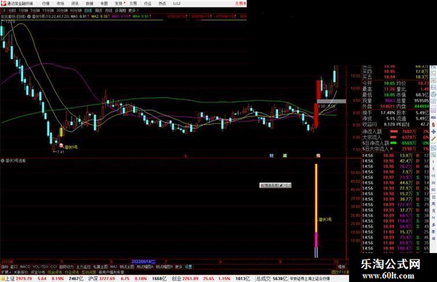The image size is (437, 282).
Task: Open the 市场 menu
Action: [x=60, y=3]
